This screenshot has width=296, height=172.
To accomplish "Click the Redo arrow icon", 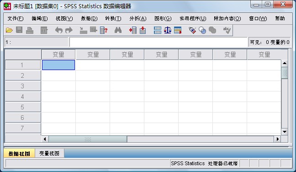I will point(69,30).
